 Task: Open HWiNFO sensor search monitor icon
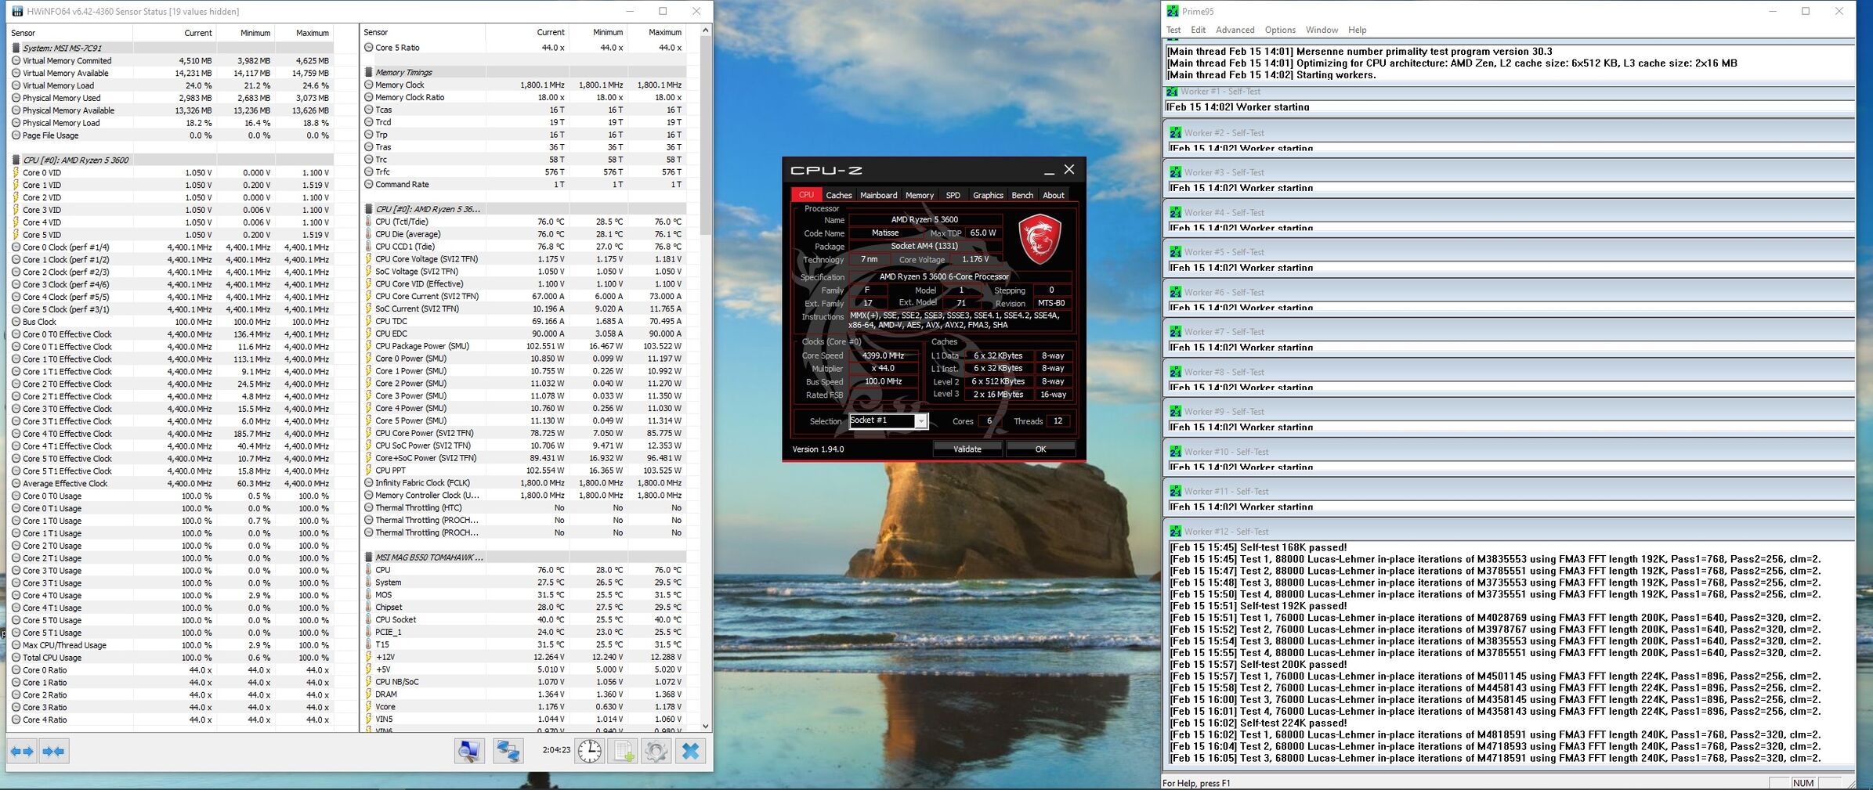tap(469, 751)
